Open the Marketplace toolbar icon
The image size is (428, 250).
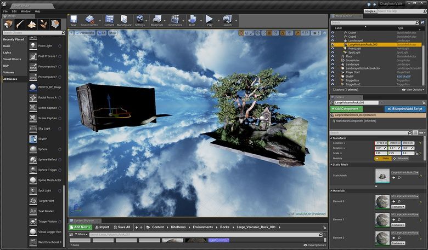coord(124,19)
